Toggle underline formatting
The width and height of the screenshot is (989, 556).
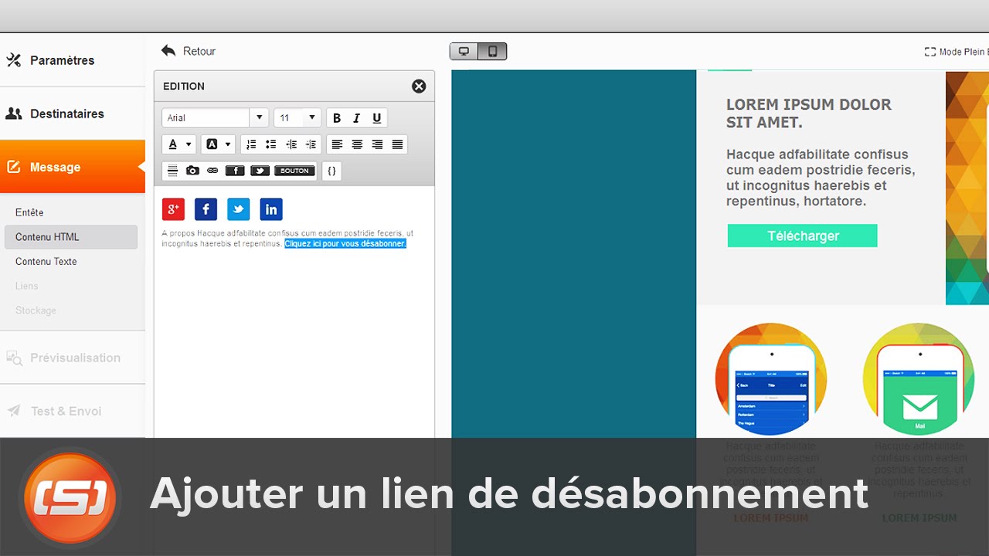(377, 118)
